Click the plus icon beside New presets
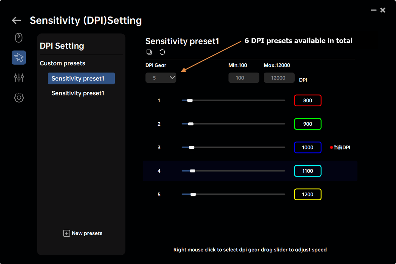This screenshot has height=264, width=396. coord(66,233)
